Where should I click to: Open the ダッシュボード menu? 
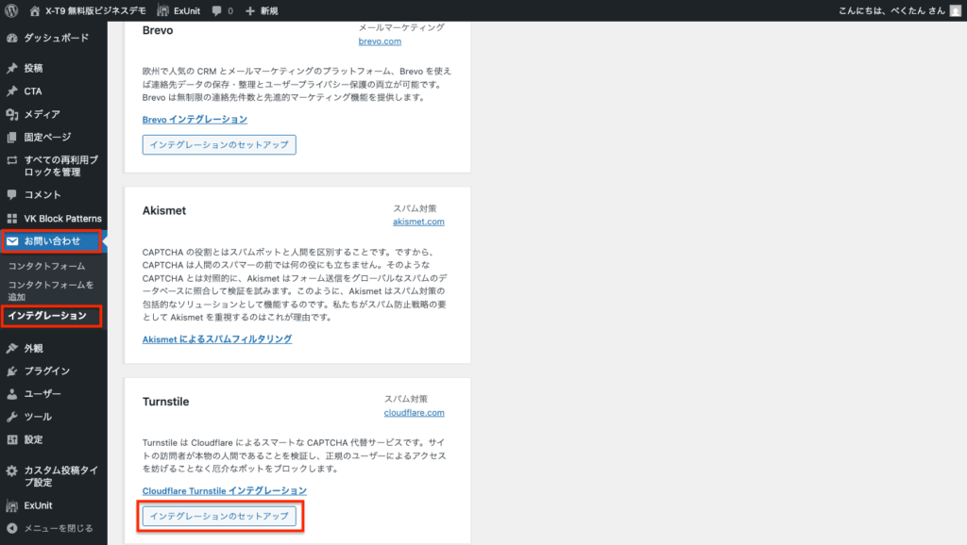click(x=54, y=38)
